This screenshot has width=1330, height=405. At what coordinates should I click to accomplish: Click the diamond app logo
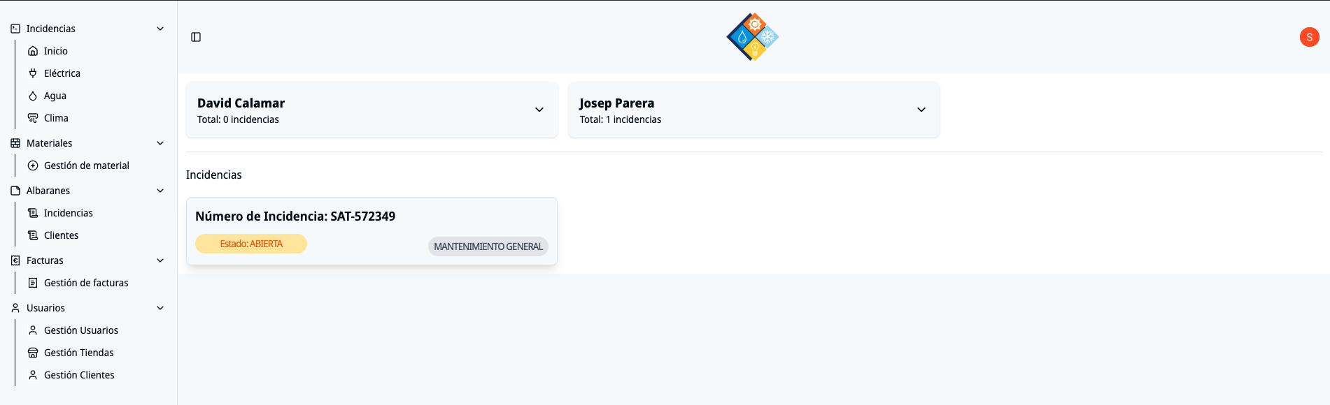click(753, 37)
